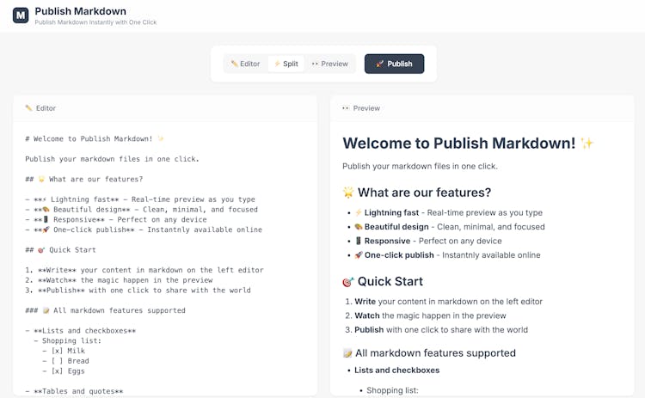Click the rocket emoji in preview list
Screen dimensions: 645x398
(x=359, y=255)
